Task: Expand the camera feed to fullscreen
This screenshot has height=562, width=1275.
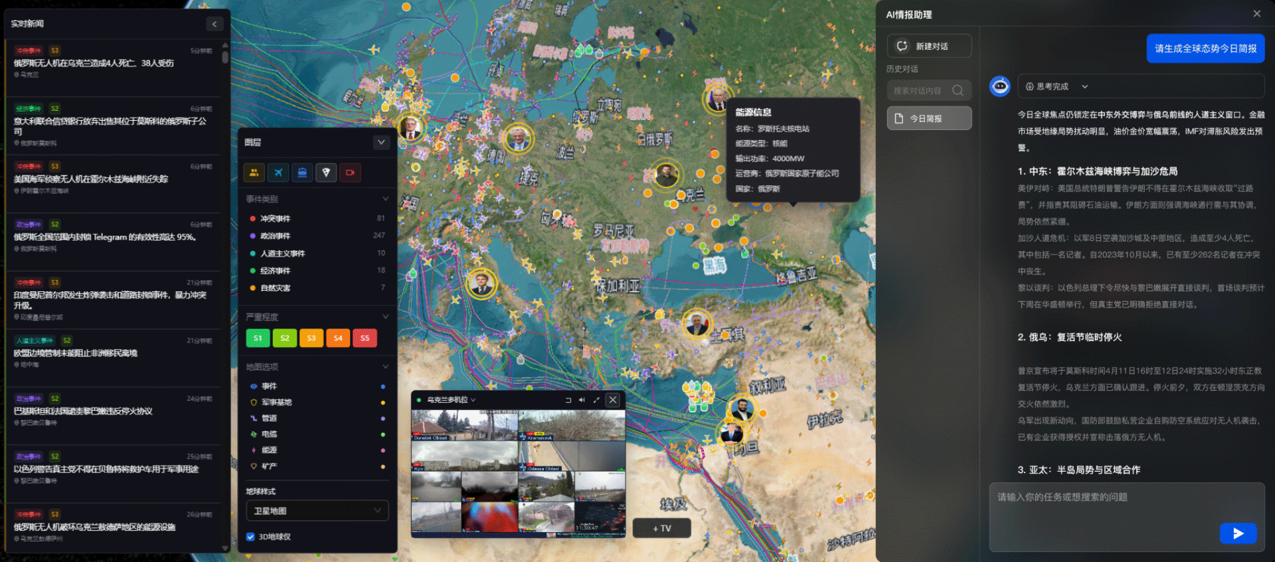Action: point(596,400)
